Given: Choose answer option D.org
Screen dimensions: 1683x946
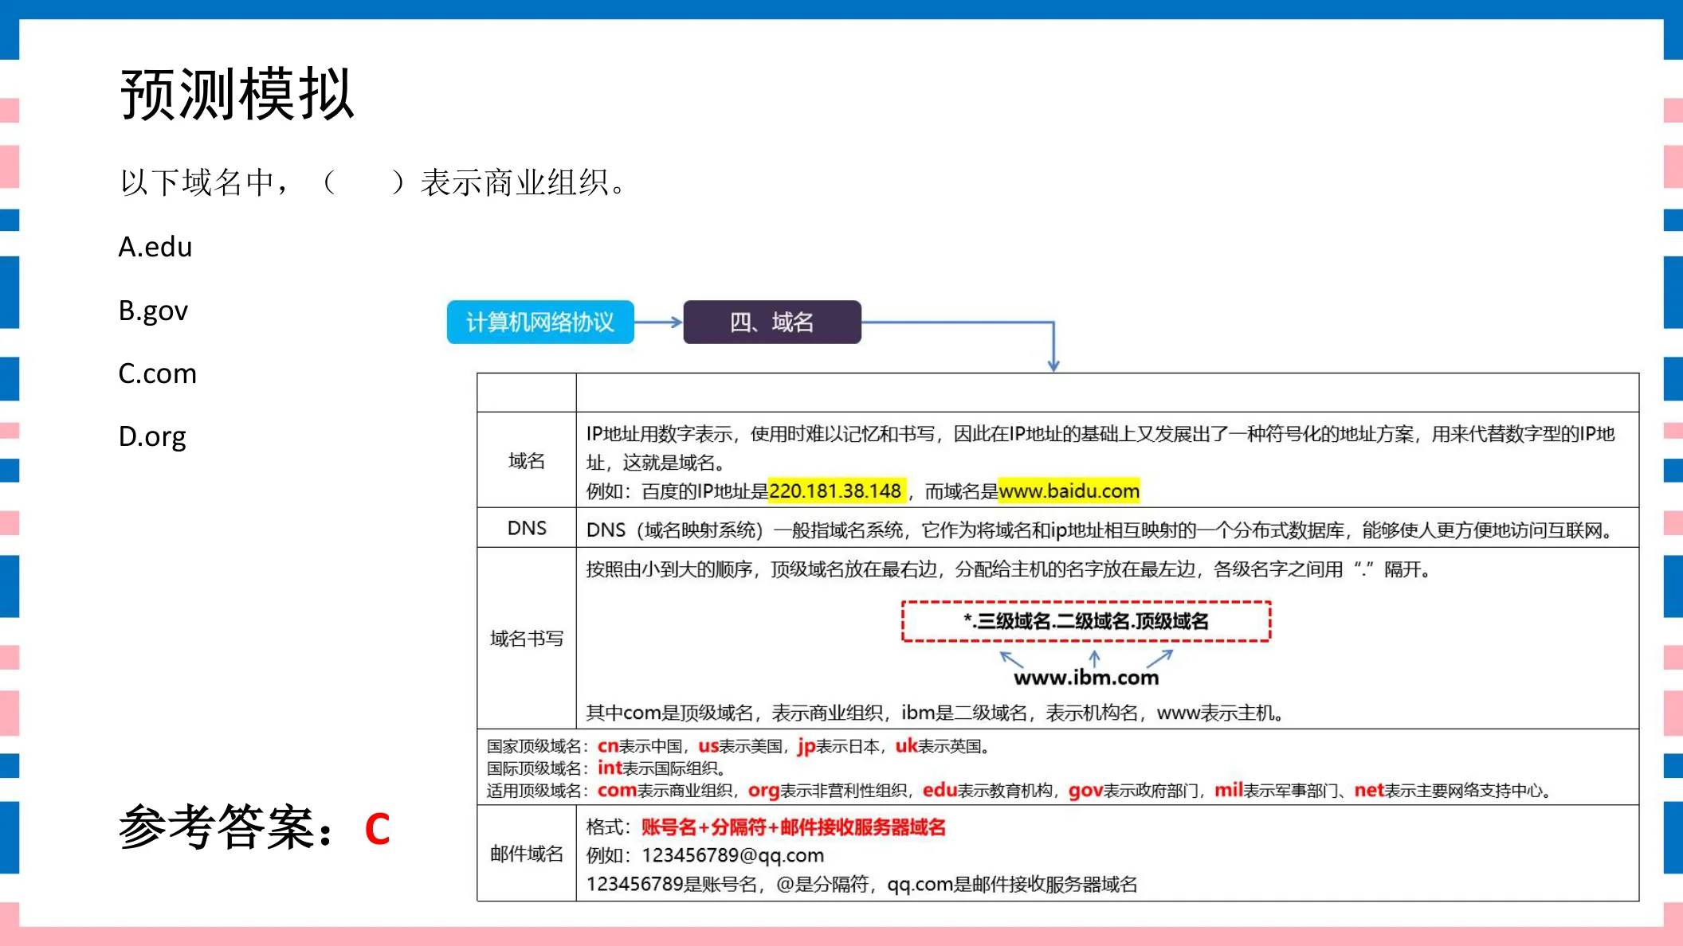Looking at the screenshot, I should click(152, 436).
